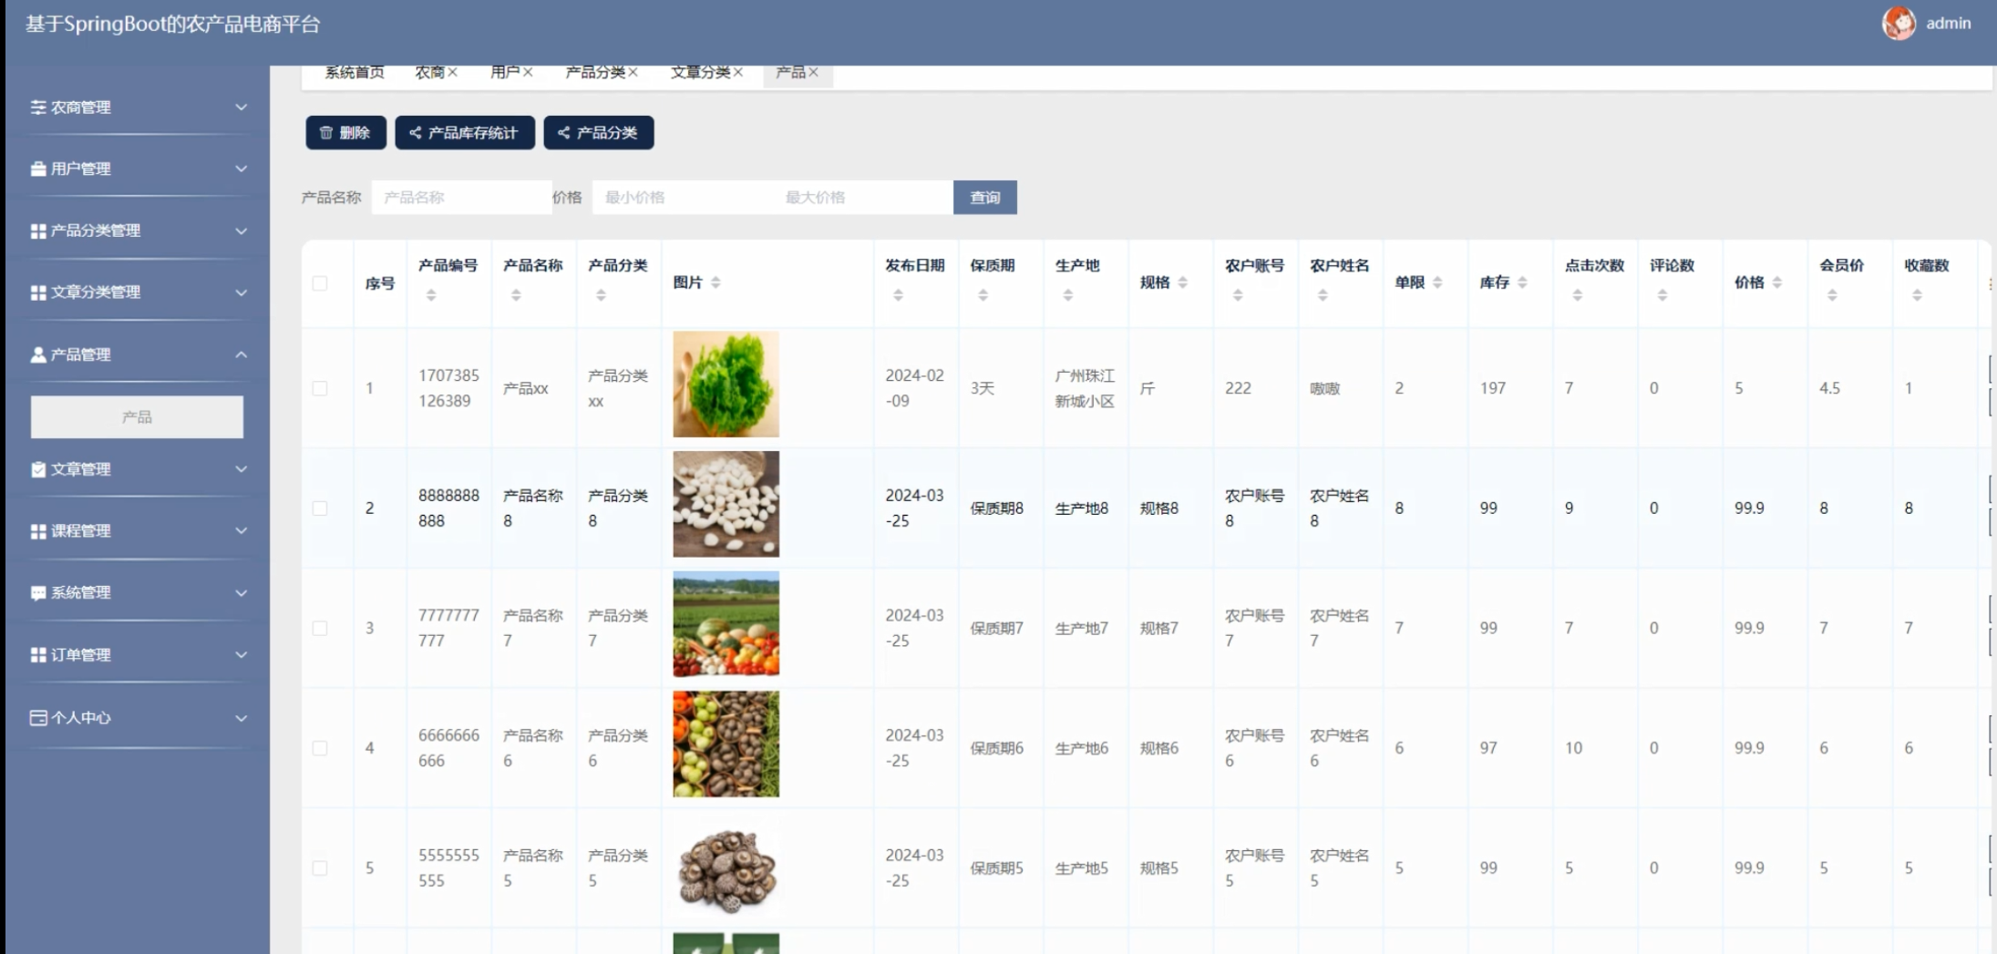Open the white beans image in row 2
The height and width of the screenshot is (954, 1997).
coord(726,504)
